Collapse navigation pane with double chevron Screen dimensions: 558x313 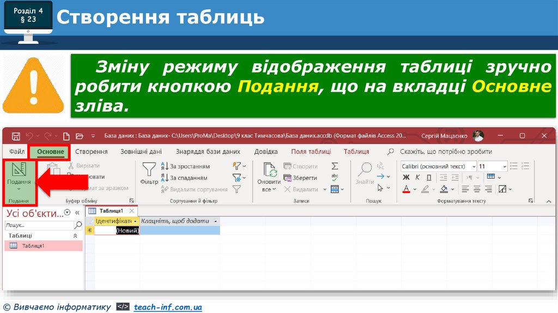tap(77, 213)
